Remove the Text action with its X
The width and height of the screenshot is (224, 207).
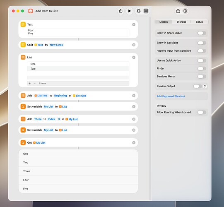tap(134, 24)
